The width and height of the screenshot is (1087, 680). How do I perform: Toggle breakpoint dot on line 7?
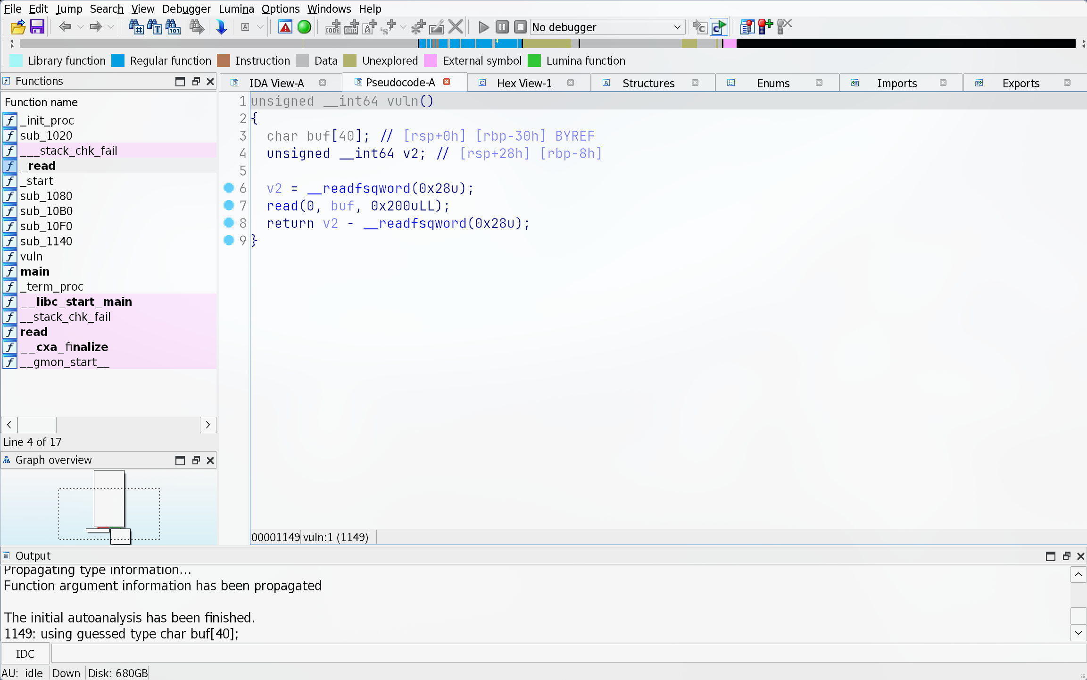pos(229,205)
